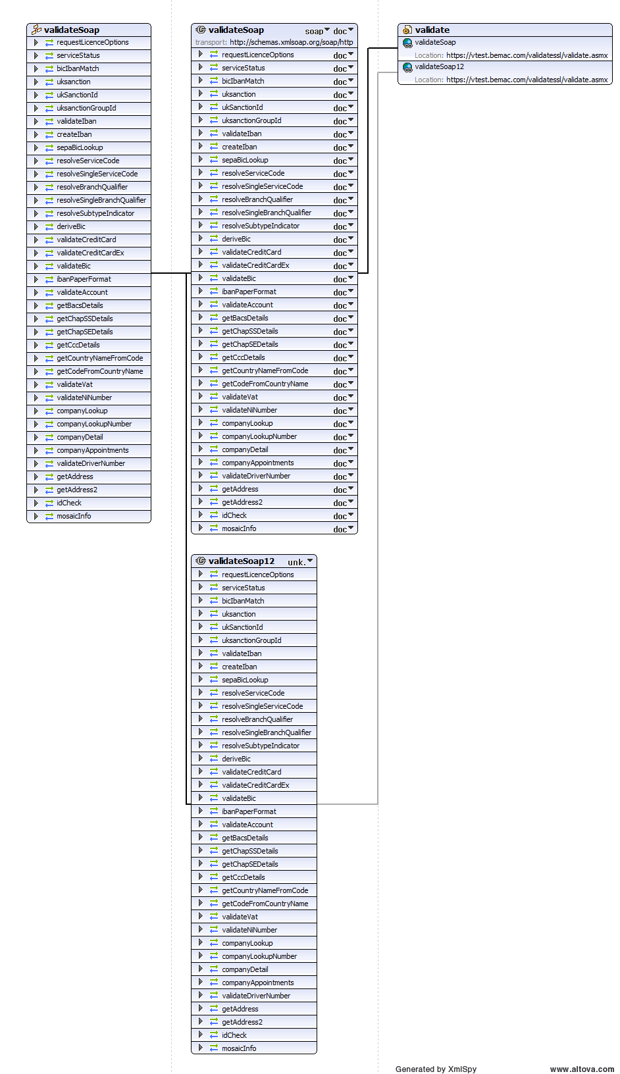Open the doc style dropdown in the validateSoap binding header
The image size is (620, 1074).
[344, 31]
